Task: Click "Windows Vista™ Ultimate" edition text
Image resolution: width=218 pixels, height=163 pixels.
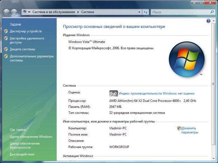Action: 87,42
